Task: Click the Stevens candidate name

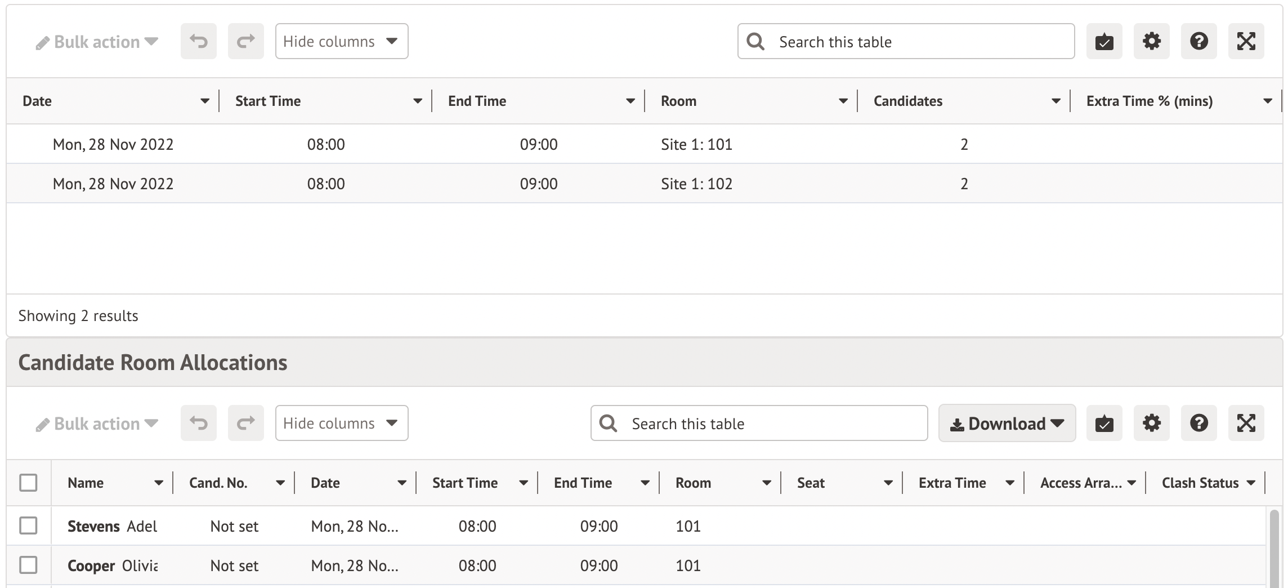Action: click(x=93, y=526)
